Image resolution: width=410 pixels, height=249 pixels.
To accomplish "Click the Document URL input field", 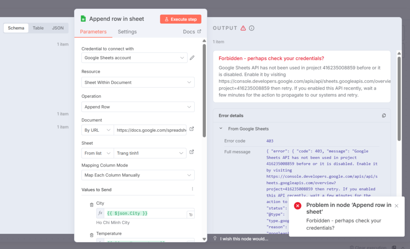I will 150,130.
